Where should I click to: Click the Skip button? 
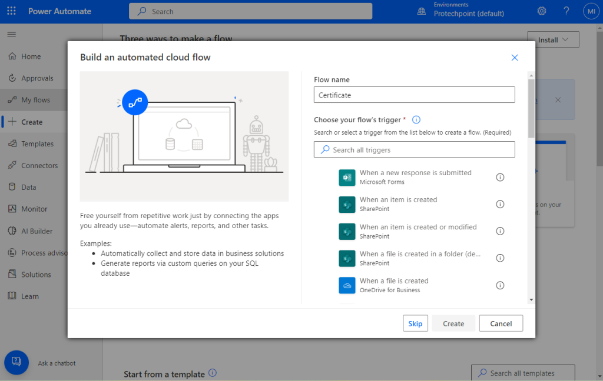(x=415, y=323)
